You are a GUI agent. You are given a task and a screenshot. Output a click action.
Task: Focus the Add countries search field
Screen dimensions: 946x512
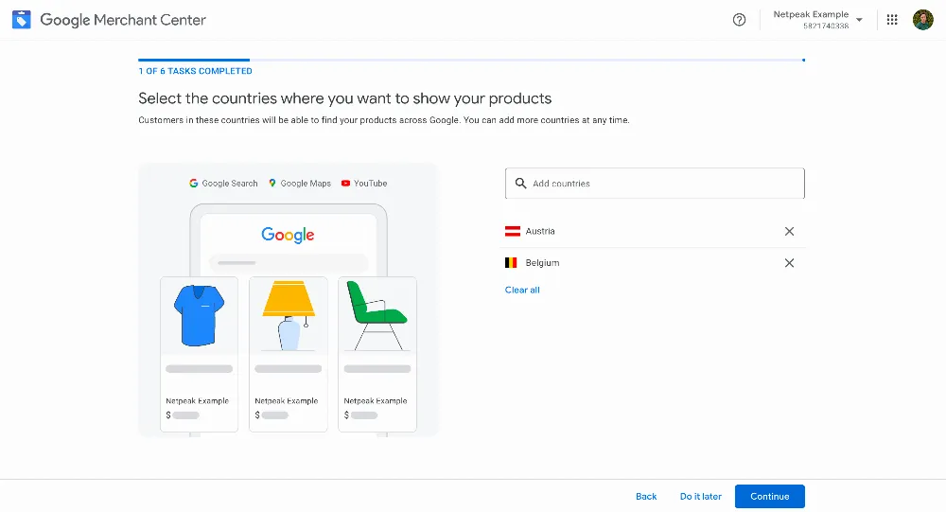click(655, 183)
